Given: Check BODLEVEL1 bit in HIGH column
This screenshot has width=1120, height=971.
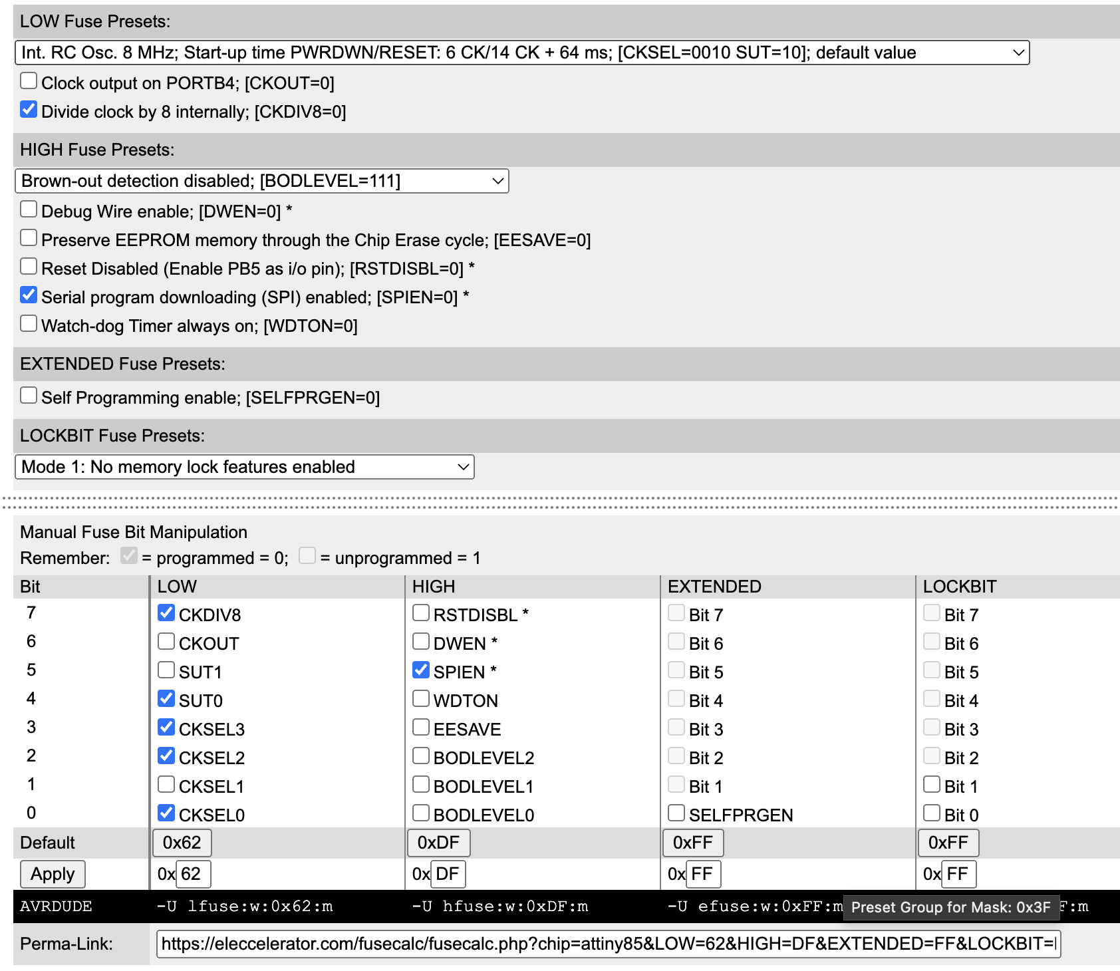Looking at the screenshot, I should click(421, 785).
